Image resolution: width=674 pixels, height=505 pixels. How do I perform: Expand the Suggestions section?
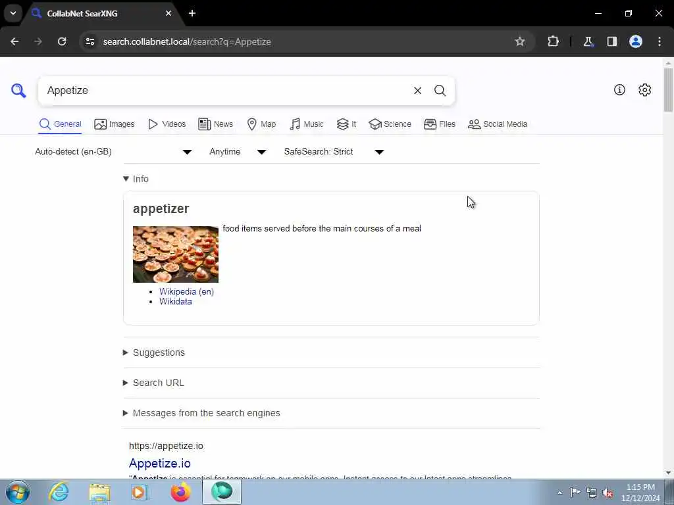click(x=154, y=352)
